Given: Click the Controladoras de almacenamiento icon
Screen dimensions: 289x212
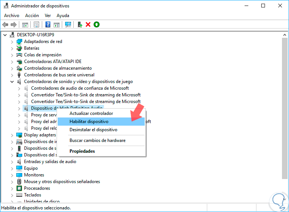Looking at the screenshot, I should pos(19,68).
